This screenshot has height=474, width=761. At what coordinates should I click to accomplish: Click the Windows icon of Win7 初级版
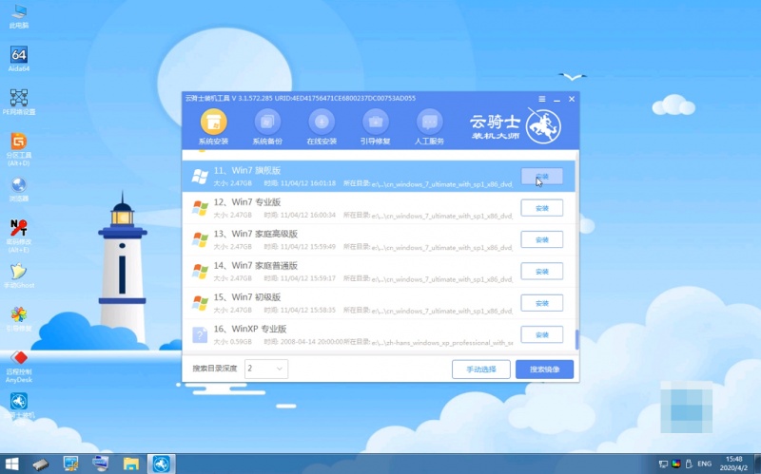pos(200,303)
